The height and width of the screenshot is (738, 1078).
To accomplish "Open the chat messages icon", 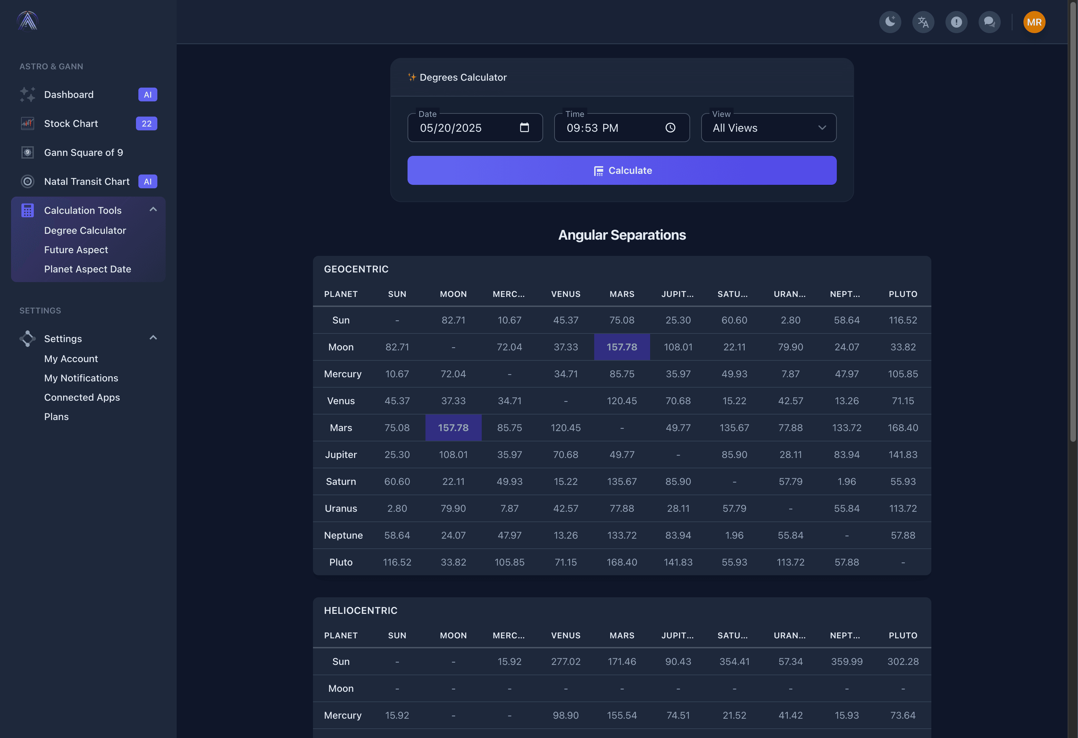I will point(989,22).
